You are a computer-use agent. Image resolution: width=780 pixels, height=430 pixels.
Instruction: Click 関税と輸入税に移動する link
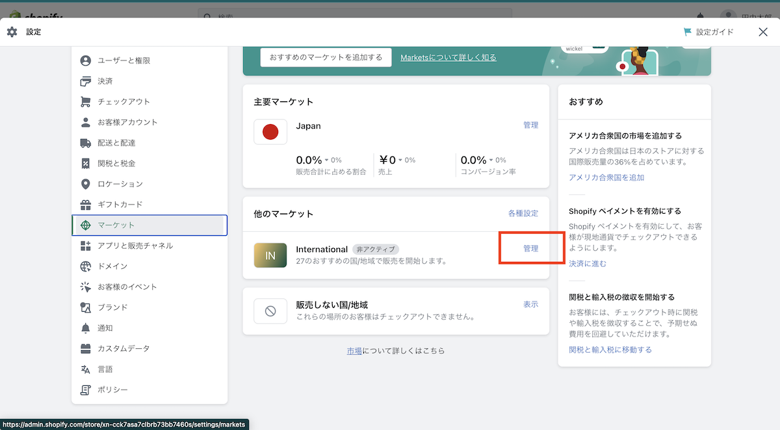[610, 349]
